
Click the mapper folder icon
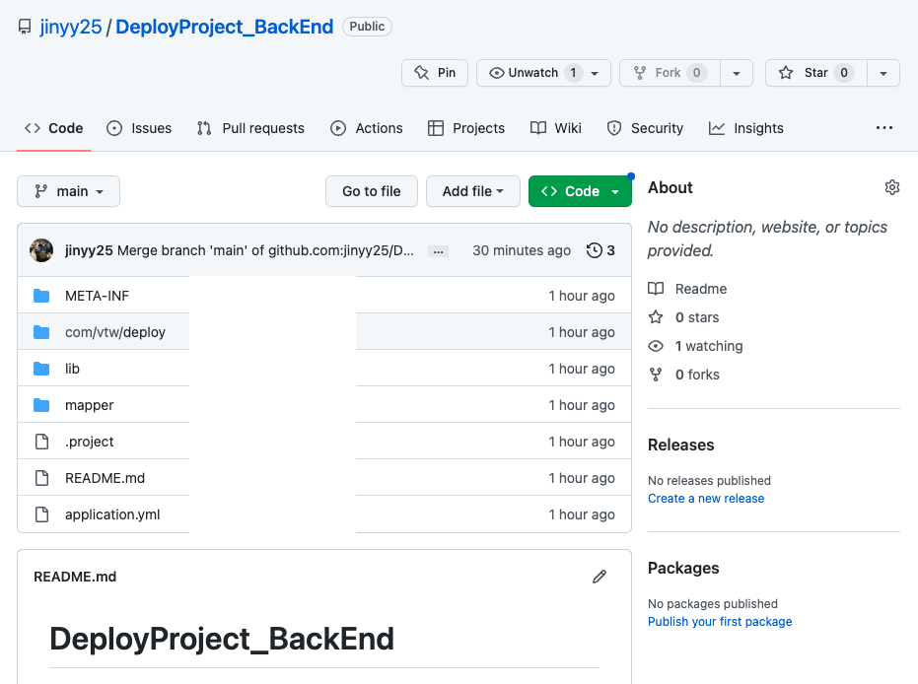(x=41, y=405)
